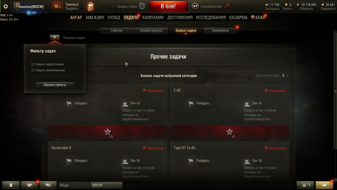Viewport: 337px width, 190px height.
Task: Click the download arrow icon in bottom bar
Action: tap(11, 185)
